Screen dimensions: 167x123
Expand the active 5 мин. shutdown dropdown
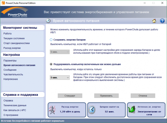point(60,78)
